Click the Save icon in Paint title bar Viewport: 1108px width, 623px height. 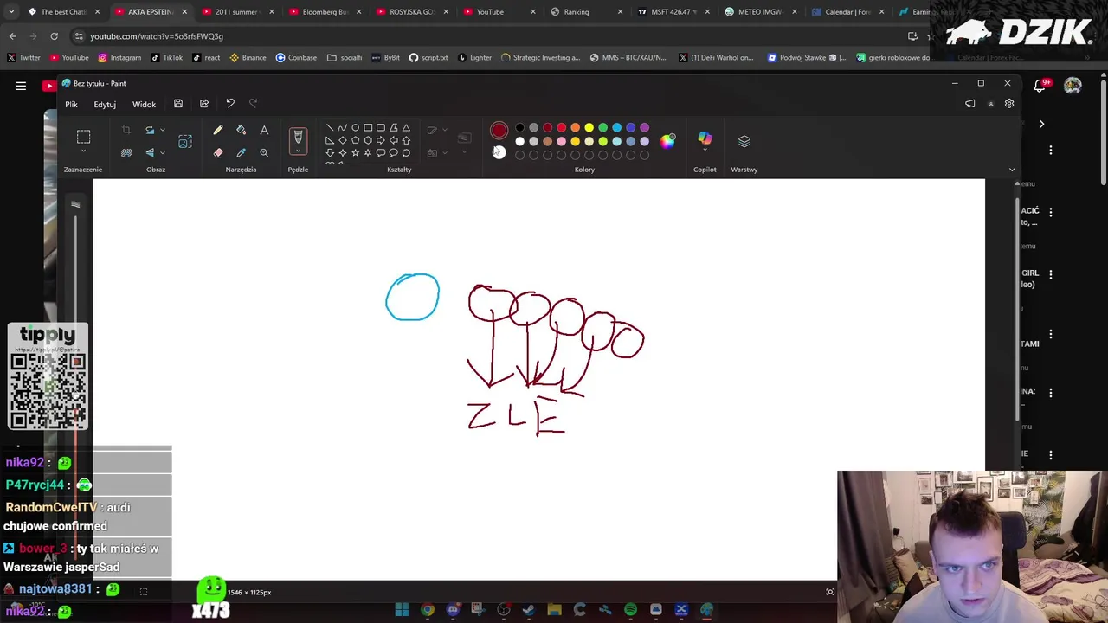(178, 104)
